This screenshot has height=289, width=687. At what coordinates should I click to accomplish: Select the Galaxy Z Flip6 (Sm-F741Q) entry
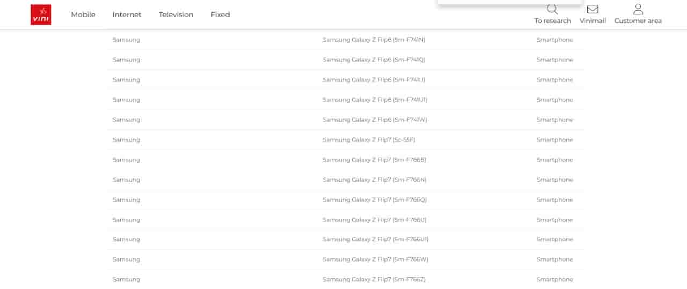[x=374, y=60]
